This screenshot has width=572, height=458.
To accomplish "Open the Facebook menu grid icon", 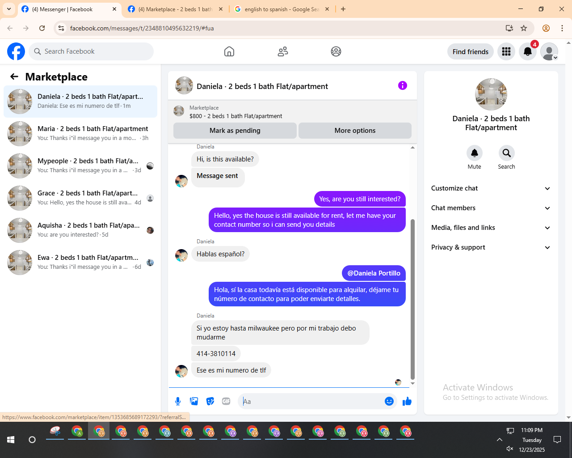I will click(x=506, y=51).
